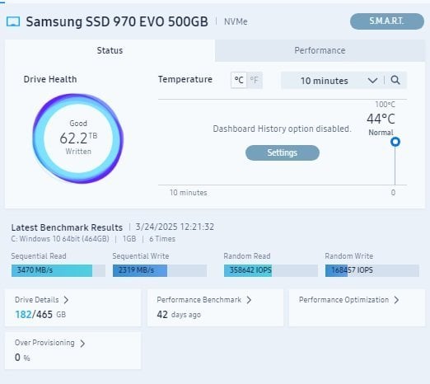Click the Drive Health ring gauge
This screenshot has width=430, height=384.
click(78, 138)
